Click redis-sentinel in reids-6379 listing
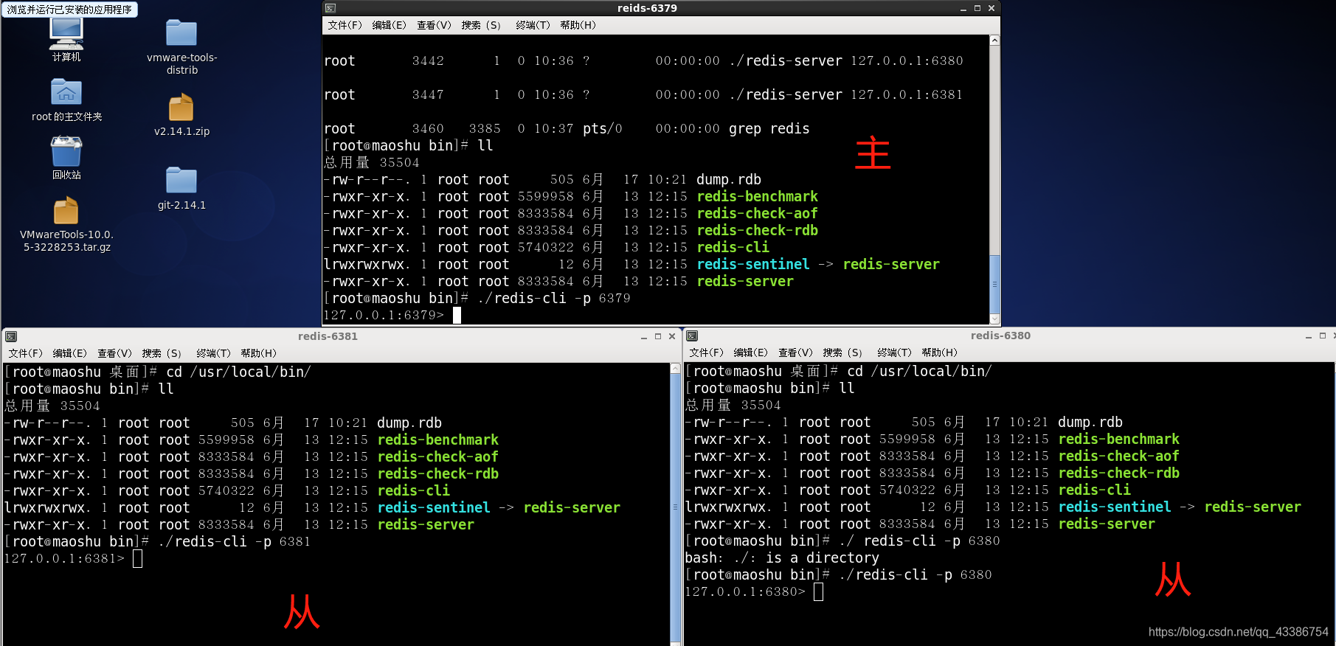This screenshot has height=646, width=1336. pyautogui.click(x=752, y=265)
